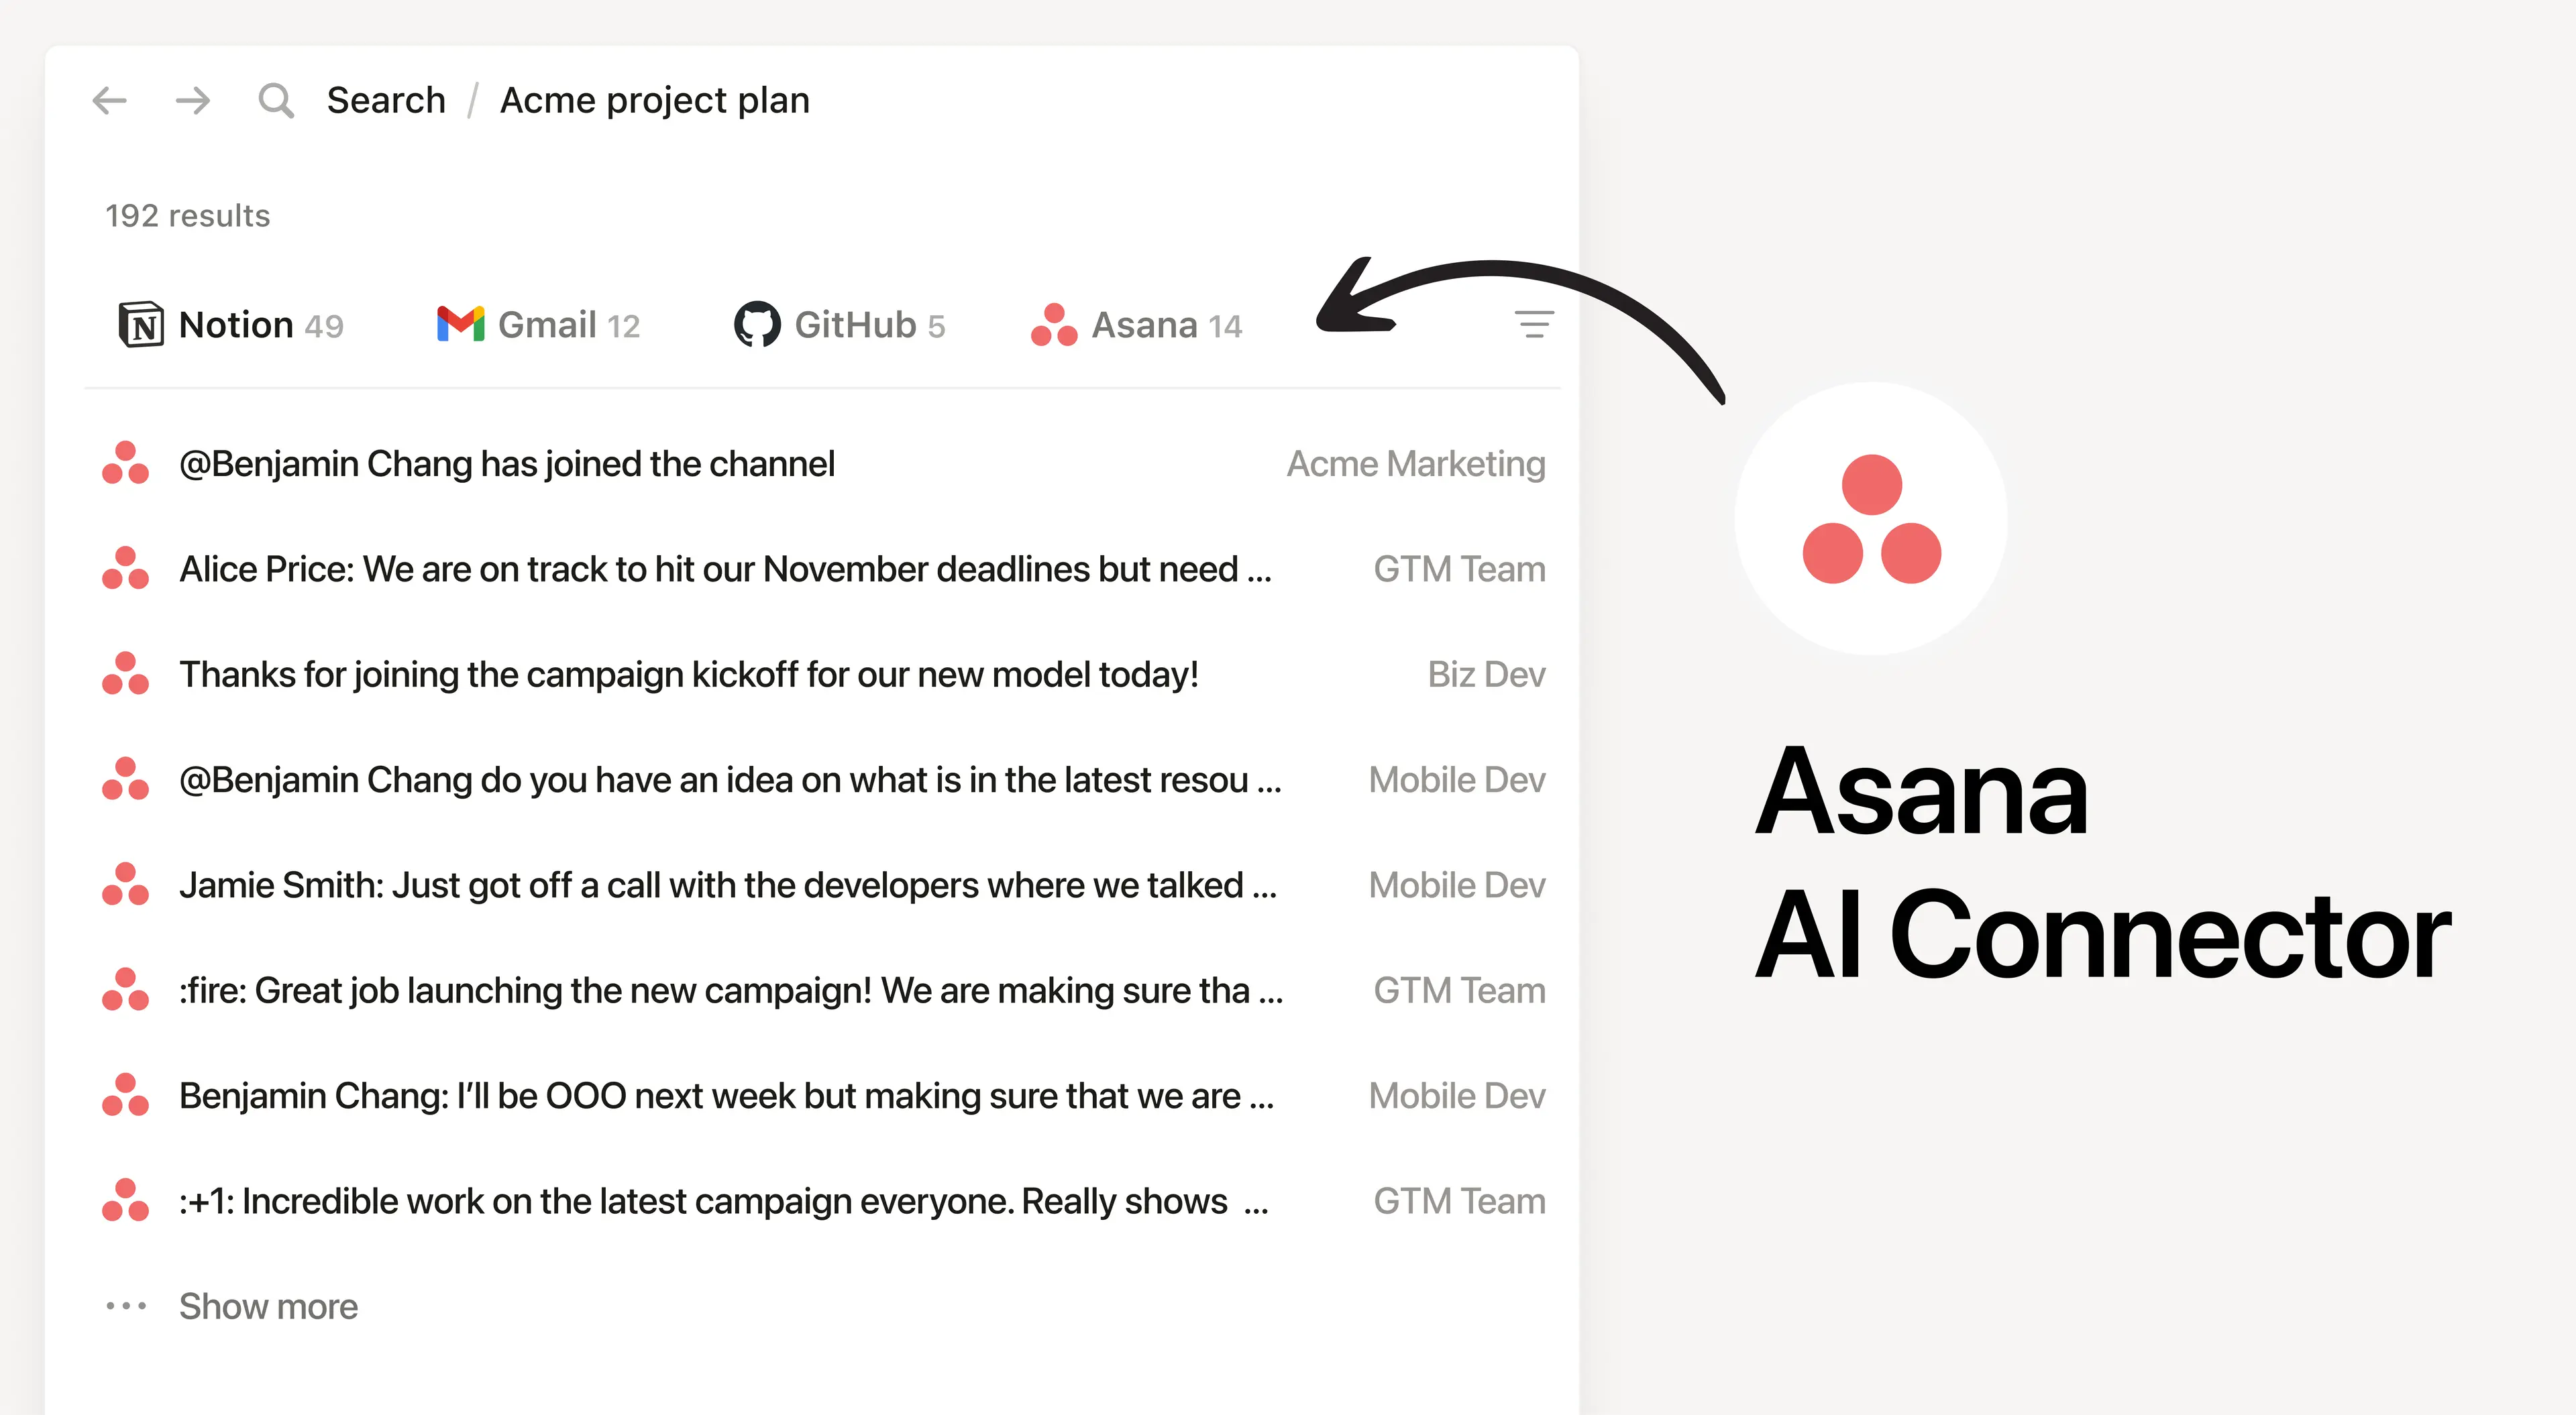Screen dimensions: 2576x1415
Task: Click the magnifying glass search icon
Action: [276, 99]
